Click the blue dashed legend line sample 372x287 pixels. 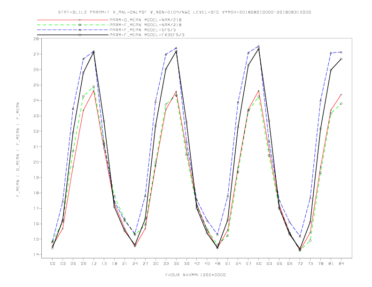73,30
